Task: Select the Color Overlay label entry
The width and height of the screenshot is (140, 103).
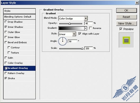Action: click(15, 63)
